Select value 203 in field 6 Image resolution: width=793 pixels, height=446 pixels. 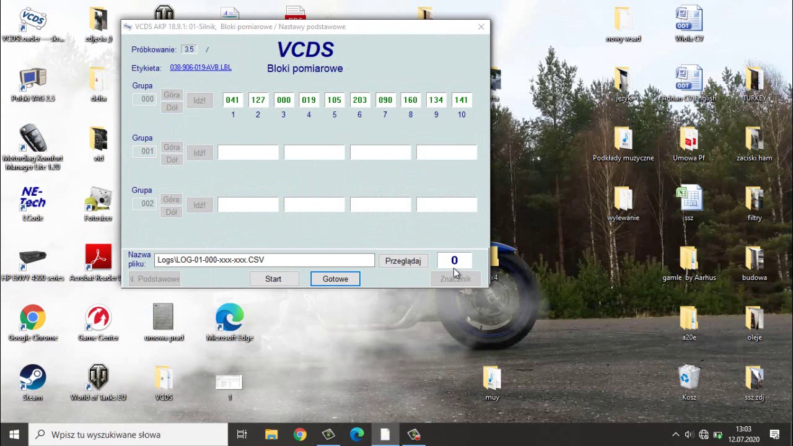click(359, 100)
